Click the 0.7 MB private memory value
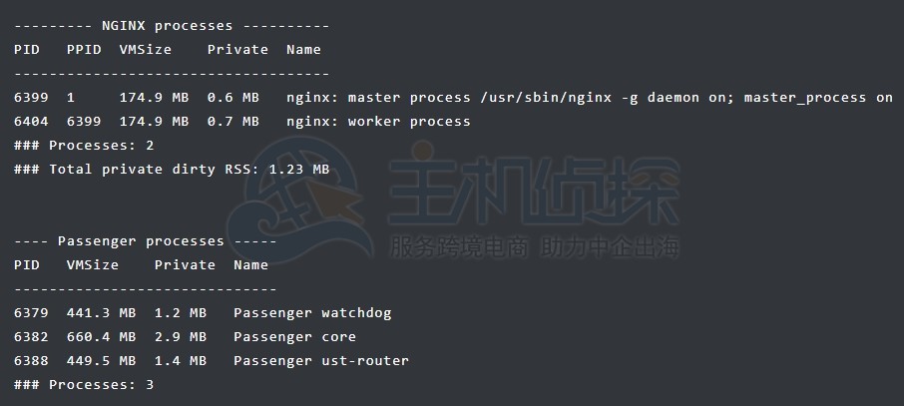Image resolution: width=904 pixels, height=406 pixels. [x=232, y=122]
